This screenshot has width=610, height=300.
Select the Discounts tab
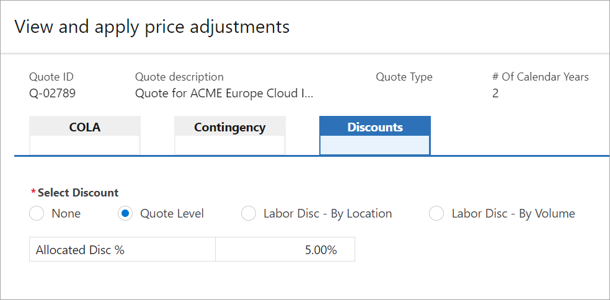374,127
